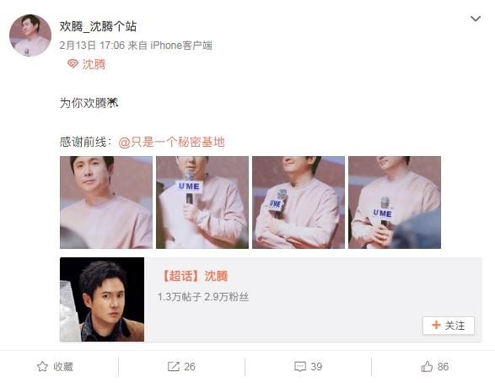View the third photo with crossed arms
The image size is (495, 383).
pyautogui.click(x=299, y=202)
